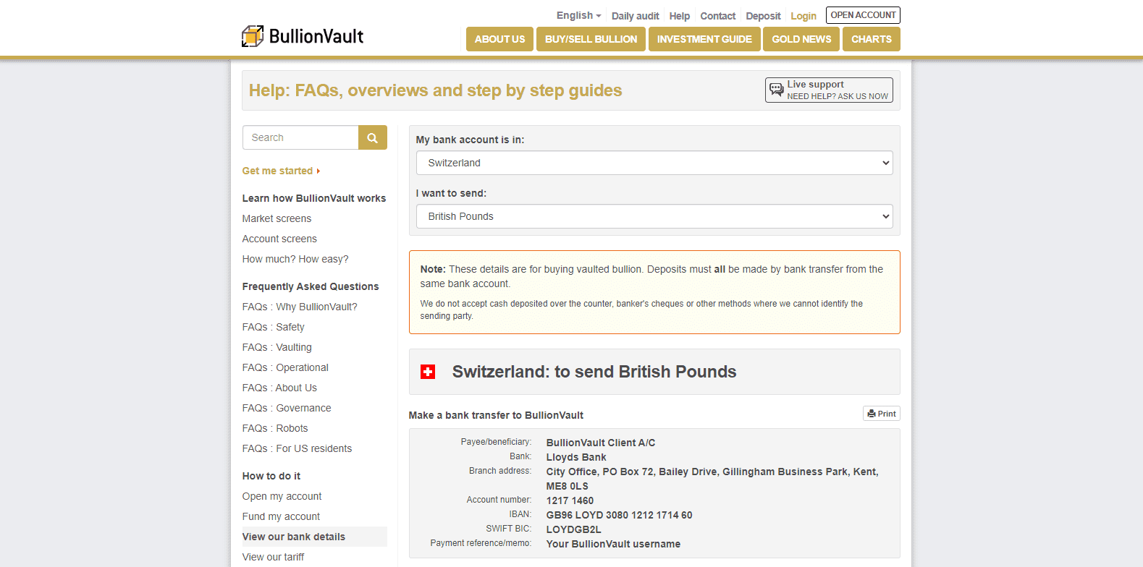The width and height of the screenshot is (1143, 567).
Task: Open the BUY/SELL BULLION menu
Action: (591, 39)
